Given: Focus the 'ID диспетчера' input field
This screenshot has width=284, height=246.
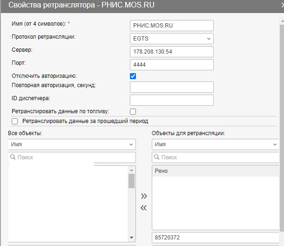Looking at the screenshot, I should coord(171,100).
